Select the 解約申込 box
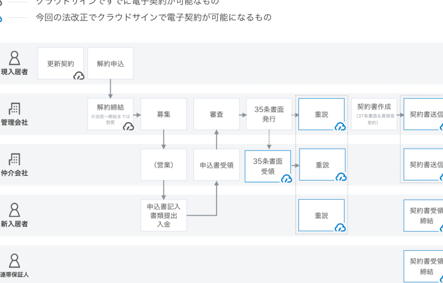443x283 pixels. coord(111,64)
